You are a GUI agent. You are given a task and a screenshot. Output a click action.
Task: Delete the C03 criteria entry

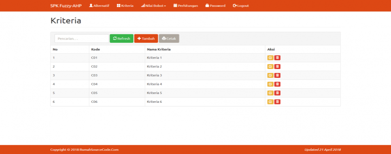pyautogui.click(x=277, y=75)
